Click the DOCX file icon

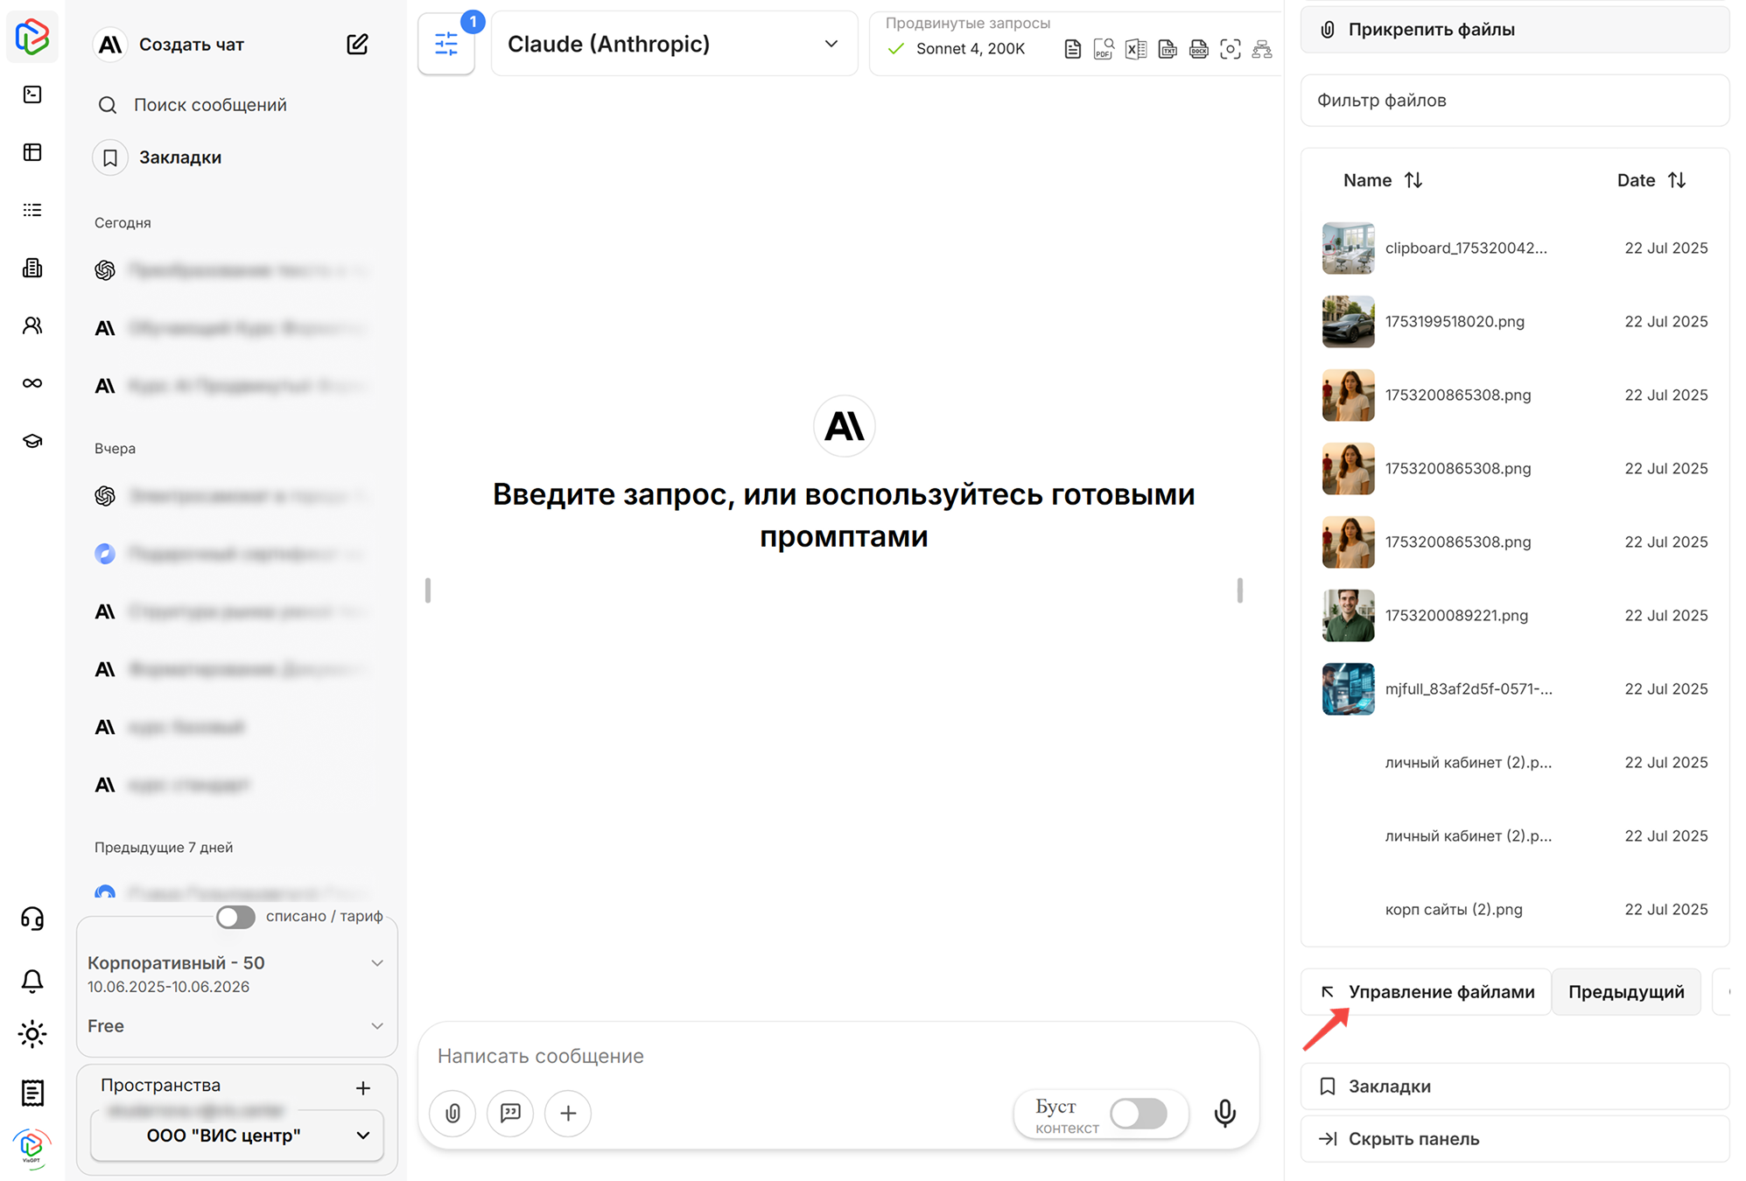[1199, 49]
